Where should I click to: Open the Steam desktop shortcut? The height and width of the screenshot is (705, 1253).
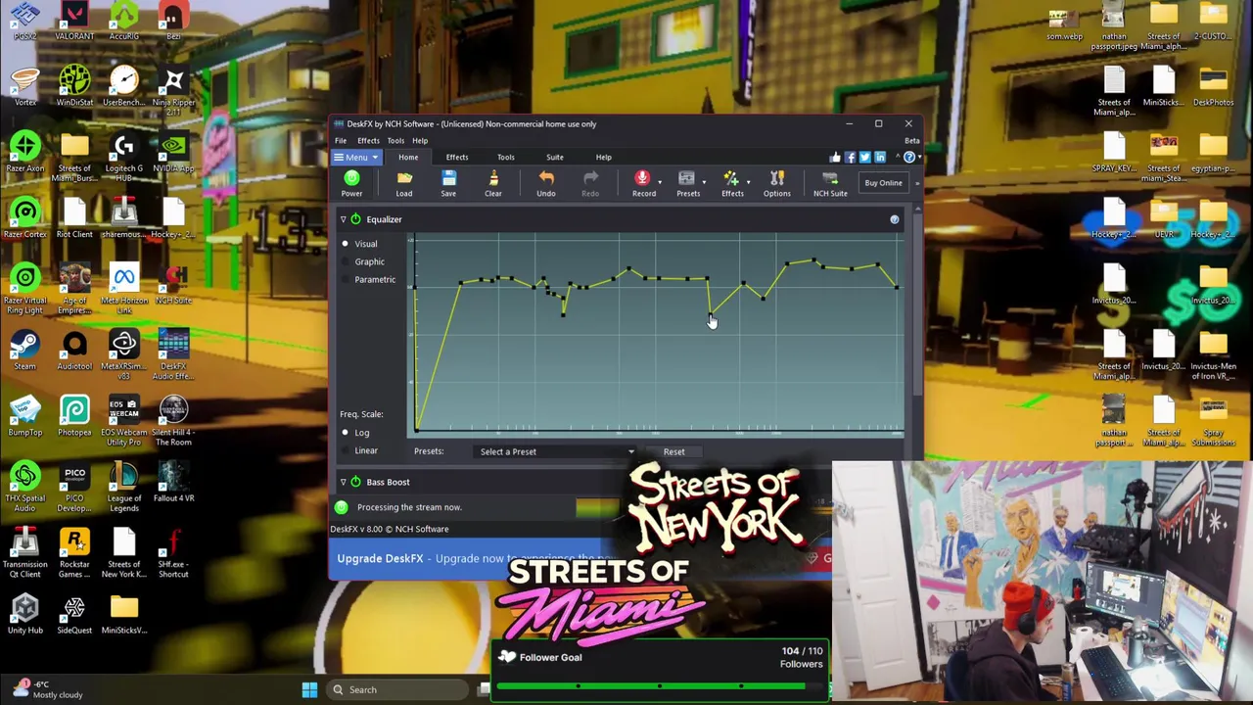(x=25, y=351)
